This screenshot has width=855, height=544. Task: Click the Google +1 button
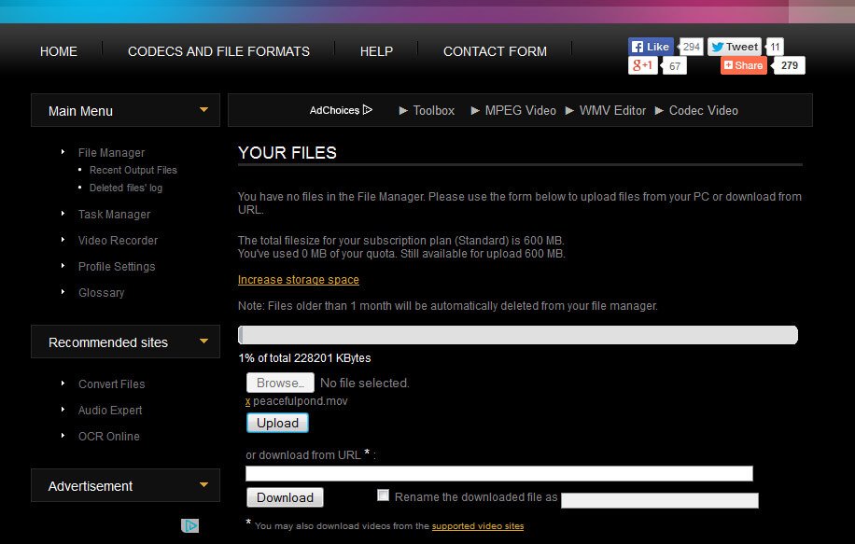(x=643, y=65)
